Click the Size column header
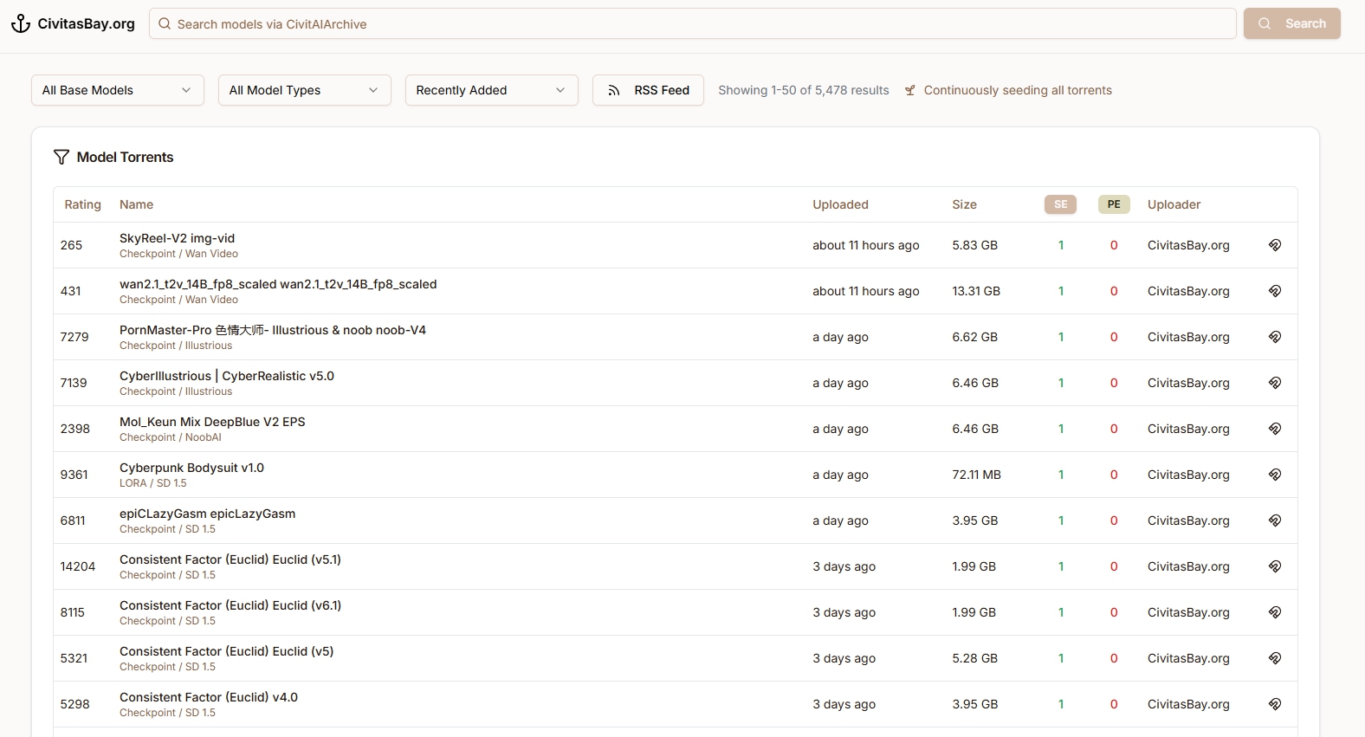This screenshot has height=737, width=1365. click(964, 204)
